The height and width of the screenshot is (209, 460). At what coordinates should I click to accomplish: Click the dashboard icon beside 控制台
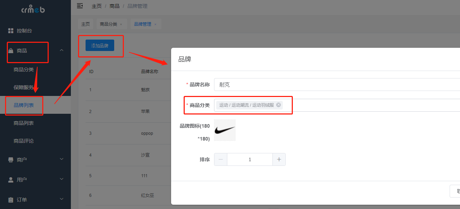(10, 30)
